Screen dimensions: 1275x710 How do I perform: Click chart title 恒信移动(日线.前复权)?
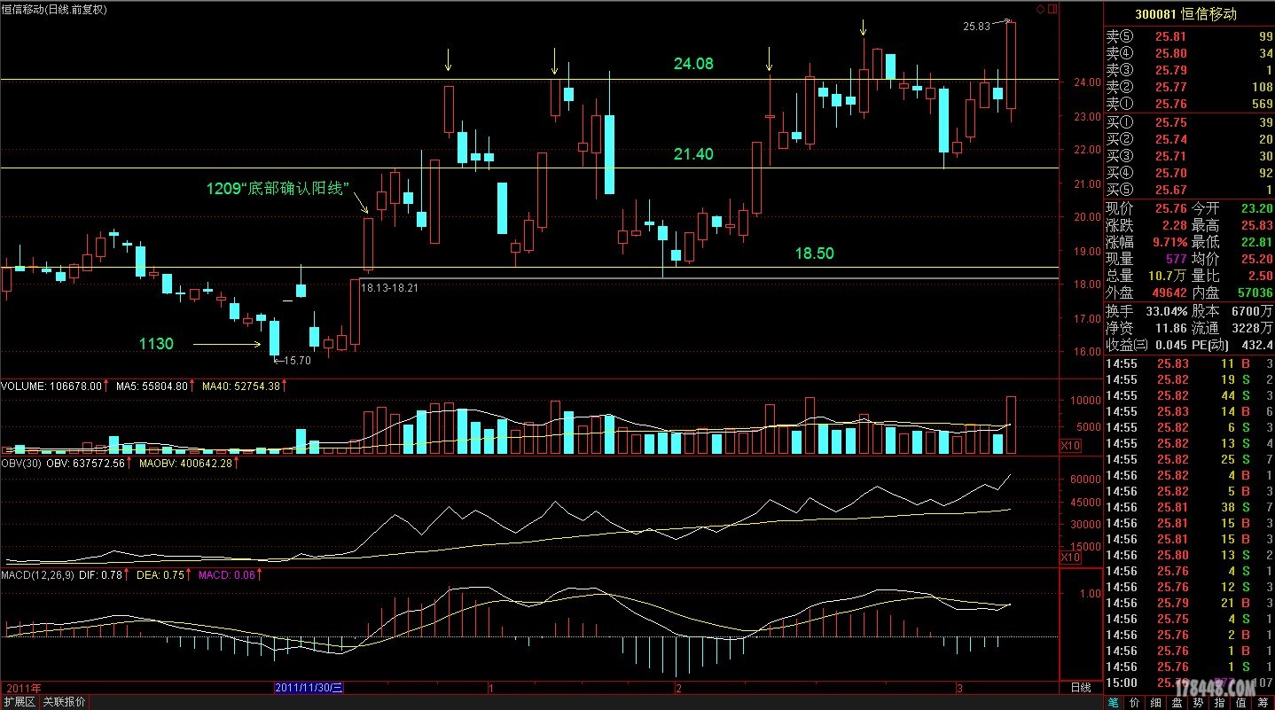tap(55, 9)
